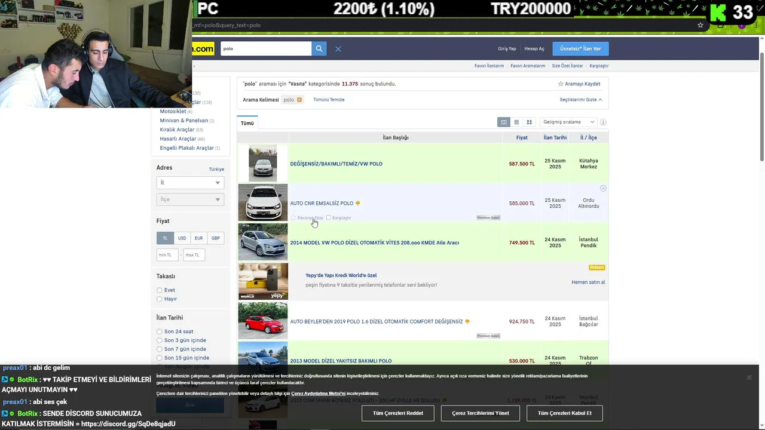Image resolution: width=765 pixels, height=430 pixels.
Task: Bookmark page with browser star icon
Action: 700,25
